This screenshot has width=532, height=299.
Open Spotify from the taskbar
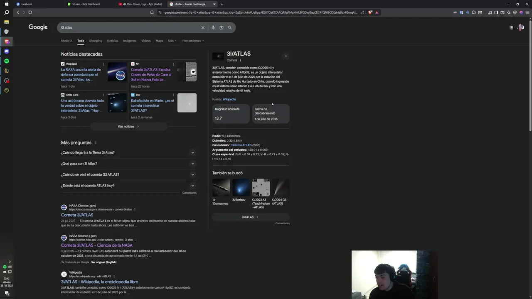[7, 61]
